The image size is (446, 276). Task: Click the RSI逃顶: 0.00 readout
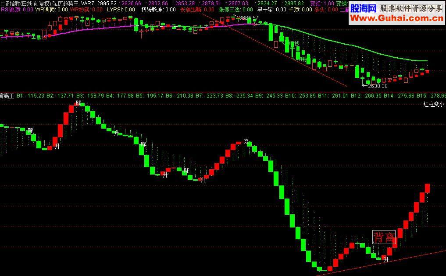coord(17,9)
